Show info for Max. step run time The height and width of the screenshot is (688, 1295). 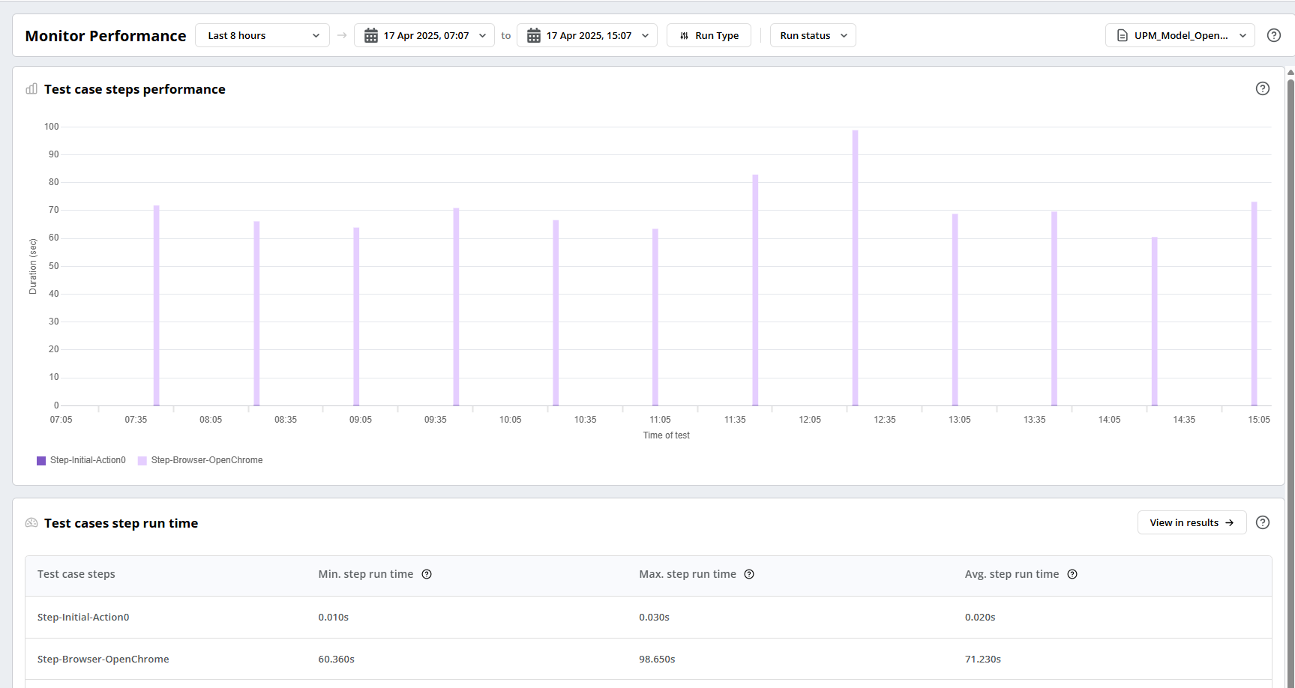click(749, 574)
